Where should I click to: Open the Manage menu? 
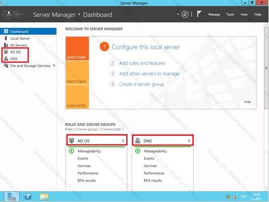coord(214,14)
